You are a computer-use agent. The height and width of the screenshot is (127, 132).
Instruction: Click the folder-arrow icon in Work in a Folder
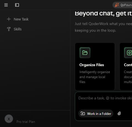pyautogui.click(x=83, y=113)
